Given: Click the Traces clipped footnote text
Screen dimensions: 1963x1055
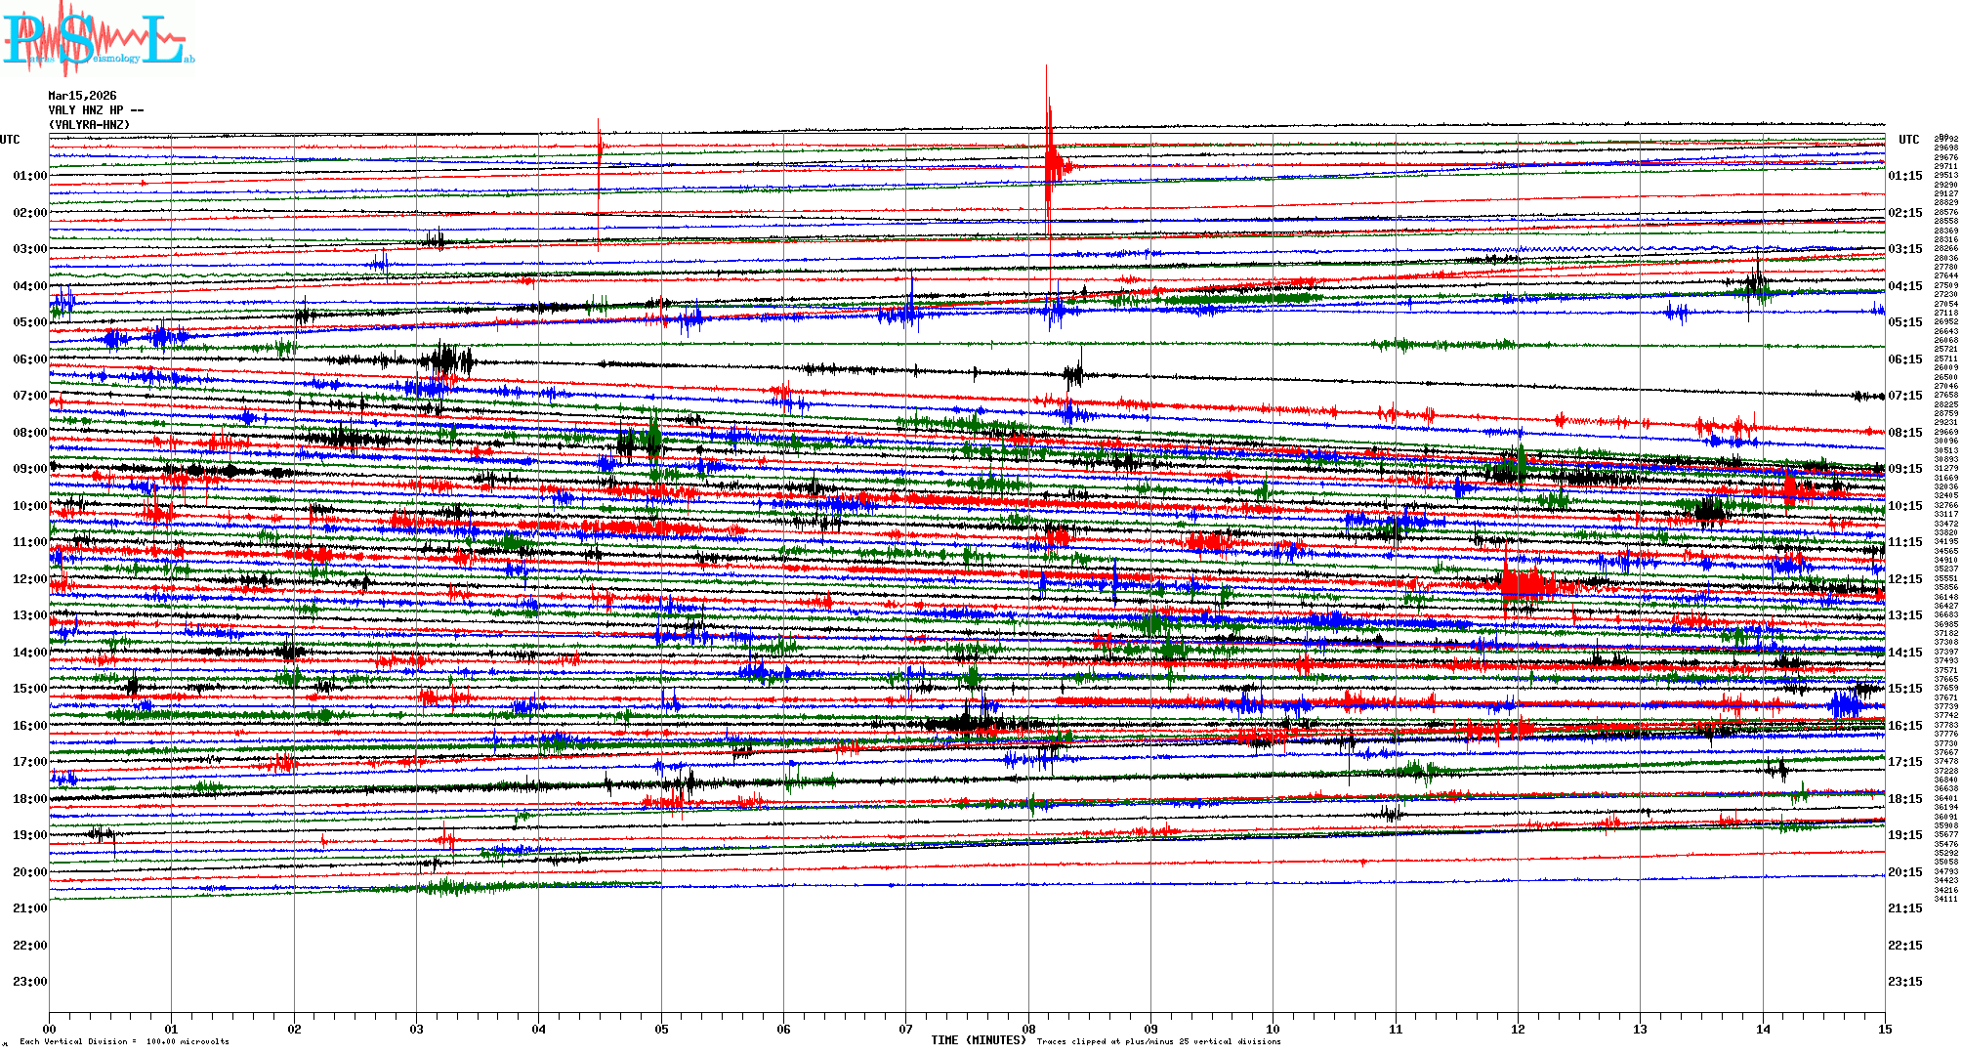Looking at the screenshot, I should [x=1158, y=1041].
